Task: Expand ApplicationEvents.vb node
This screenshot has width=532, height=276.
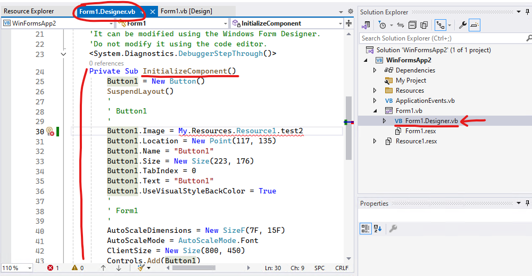Action: click(375, 101)
